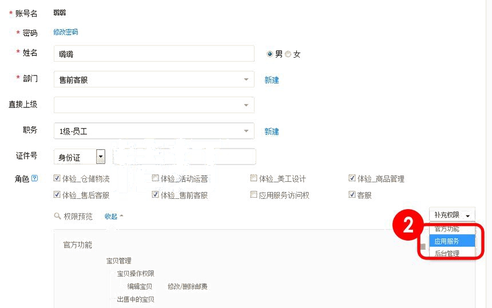Image resolution: width=492 pixels, height=308 pixels.
Task: Click the 宝贝操作权限 tree entry
Action: point(136,274)
